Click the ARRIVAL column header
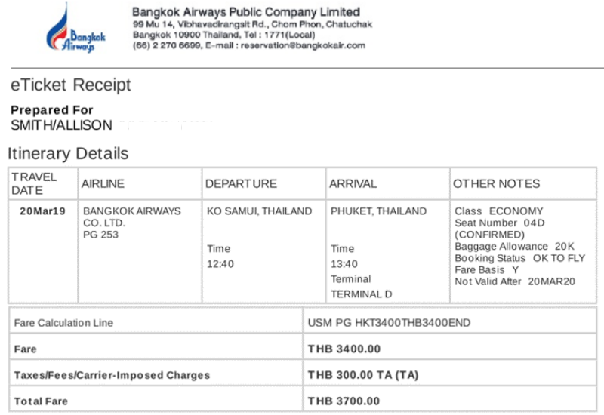 [x=353, y=183]
